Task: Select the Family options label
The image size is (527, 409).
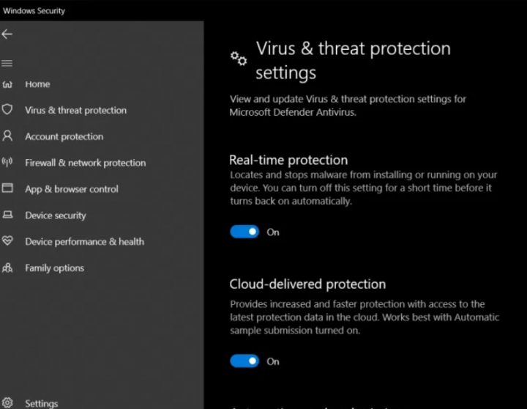Action: point(54,268)
